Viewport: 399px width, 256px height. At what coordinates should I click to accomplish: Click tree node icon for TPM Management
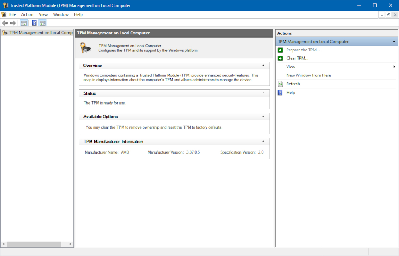(x=5, y=33)
